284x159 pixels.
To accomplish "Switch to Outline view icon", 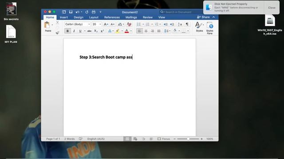I will coord(143,139).
